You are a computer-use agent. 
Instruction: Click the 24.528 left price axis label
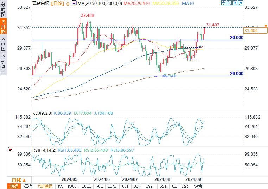coord(24,89)
